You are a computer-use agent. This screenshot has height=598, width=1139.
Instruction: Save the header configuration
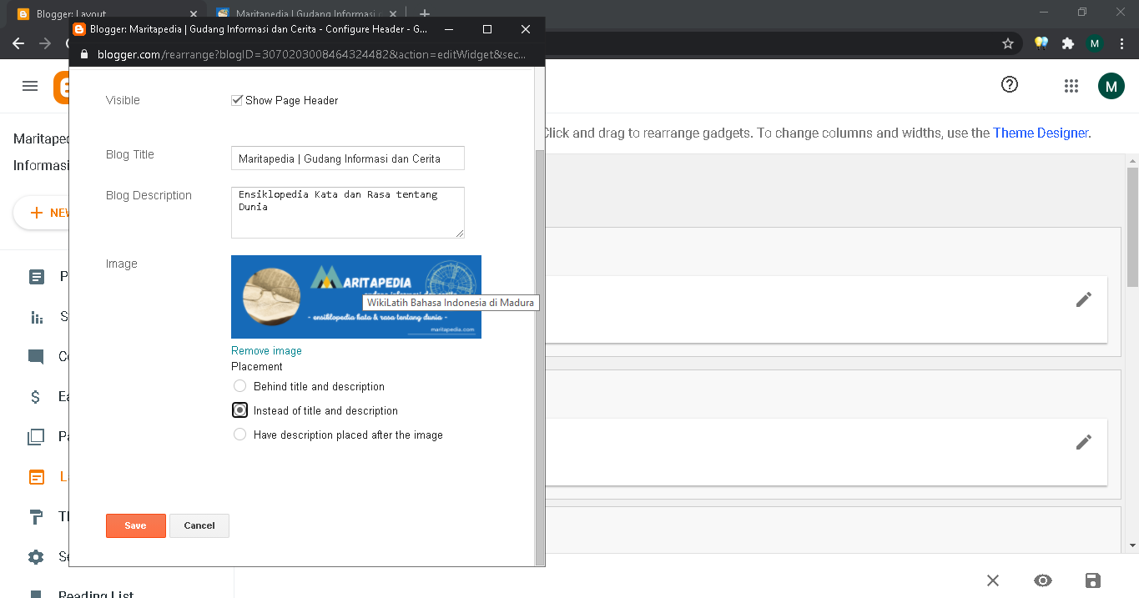[x=136, y=525]
